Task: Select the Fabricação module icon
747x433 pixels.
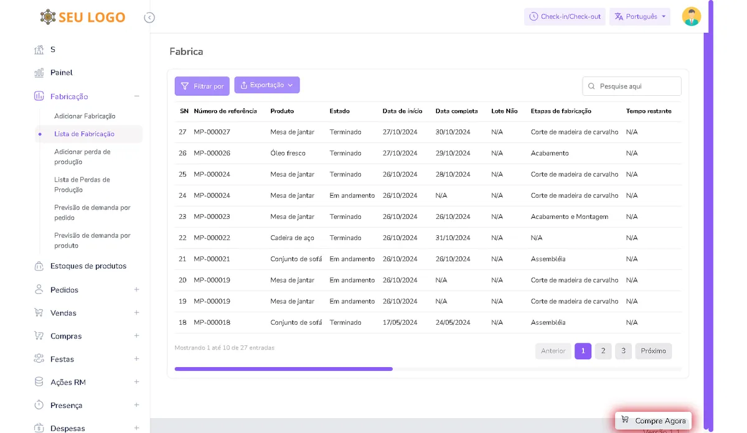Action: [39, 96]
